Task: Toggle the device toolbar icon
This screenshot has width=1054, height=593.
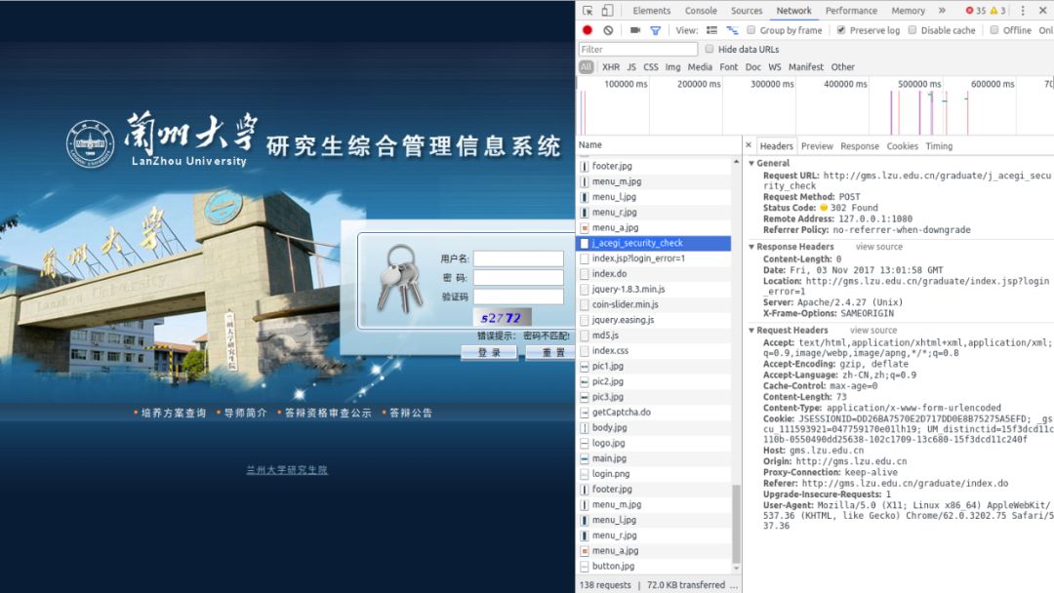Action: [607, 11]
